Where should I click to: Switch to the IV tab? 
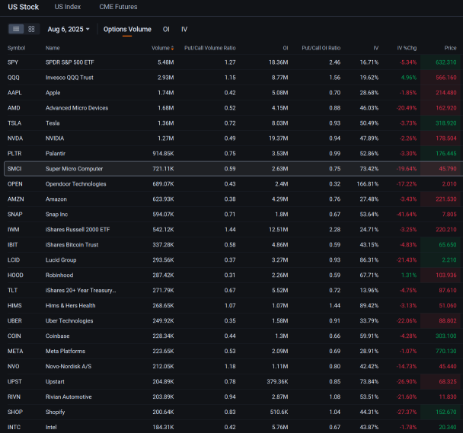point(184,29)
